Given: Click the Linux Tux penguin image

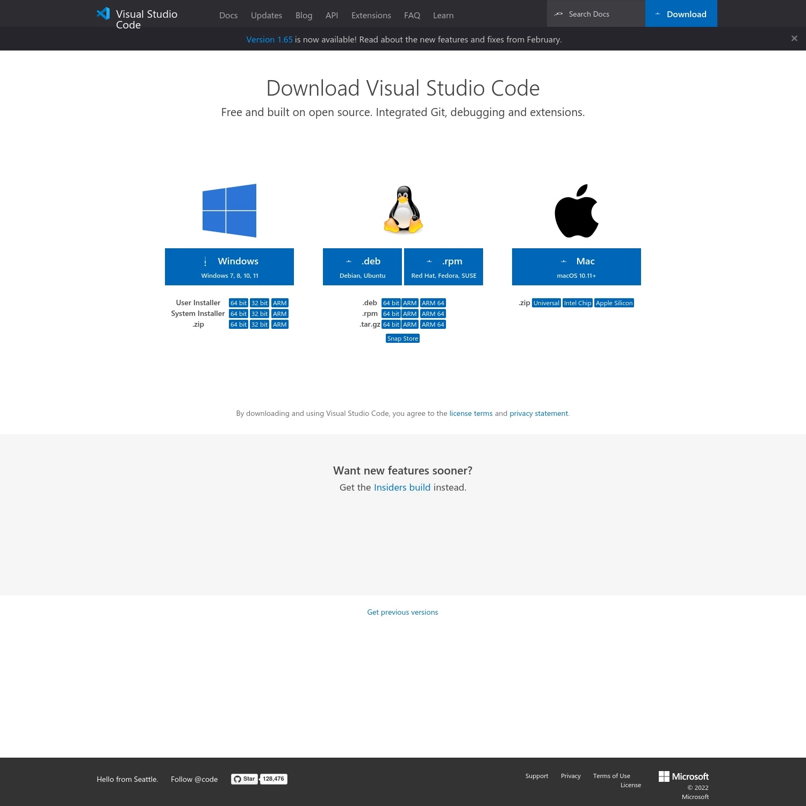Looking at the screenshot, I should [403, 210].
